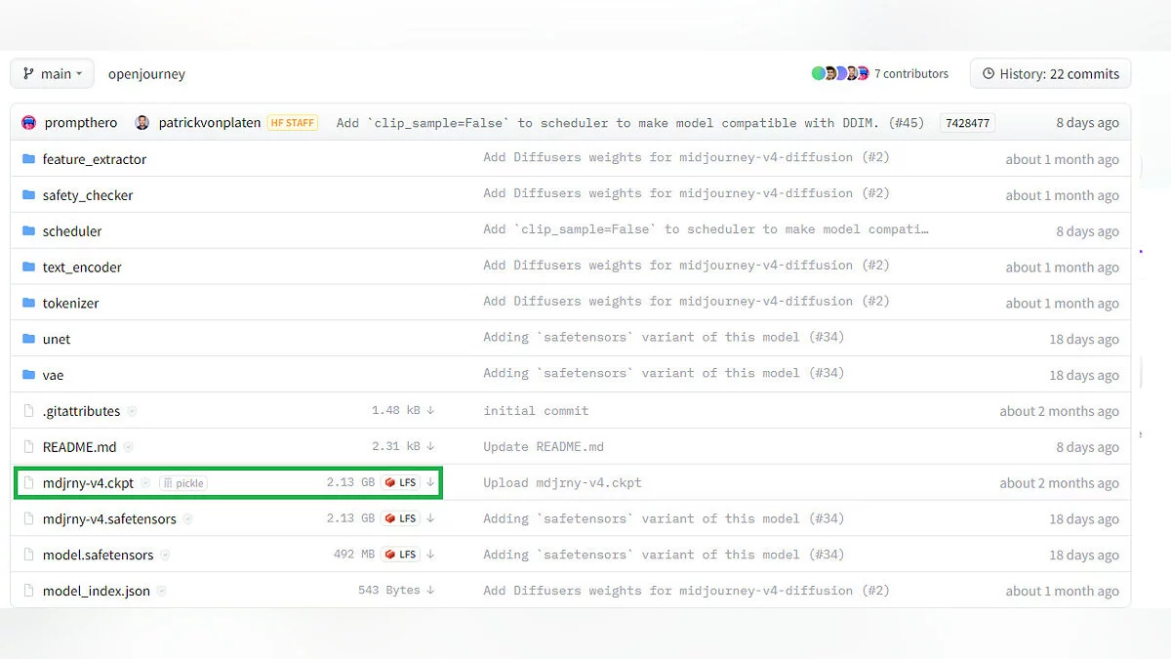Open the "Update README.md" commit message

544,447
